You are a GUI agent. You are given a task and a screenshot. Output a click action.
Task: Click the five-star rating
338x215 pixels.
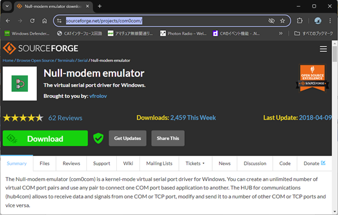[x=23, y=118]
